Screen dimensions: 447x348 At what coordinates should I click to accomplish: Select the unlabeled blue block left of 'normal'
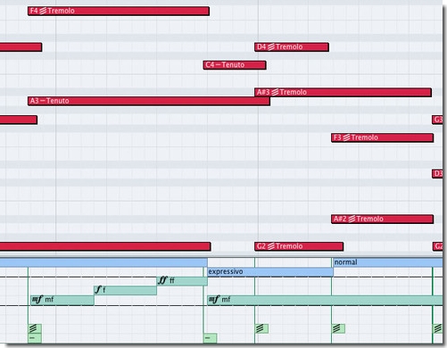[x=103, y=262]
